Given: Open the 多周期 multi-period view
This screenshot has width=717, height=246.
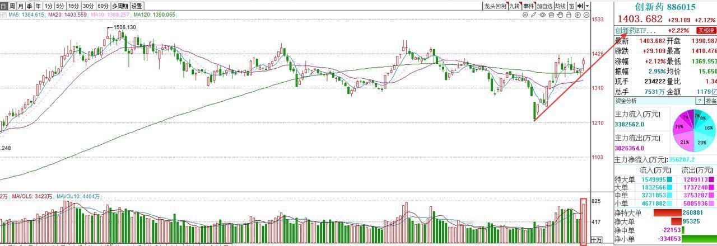Looking at the screenshot, I should click(120, 6).
